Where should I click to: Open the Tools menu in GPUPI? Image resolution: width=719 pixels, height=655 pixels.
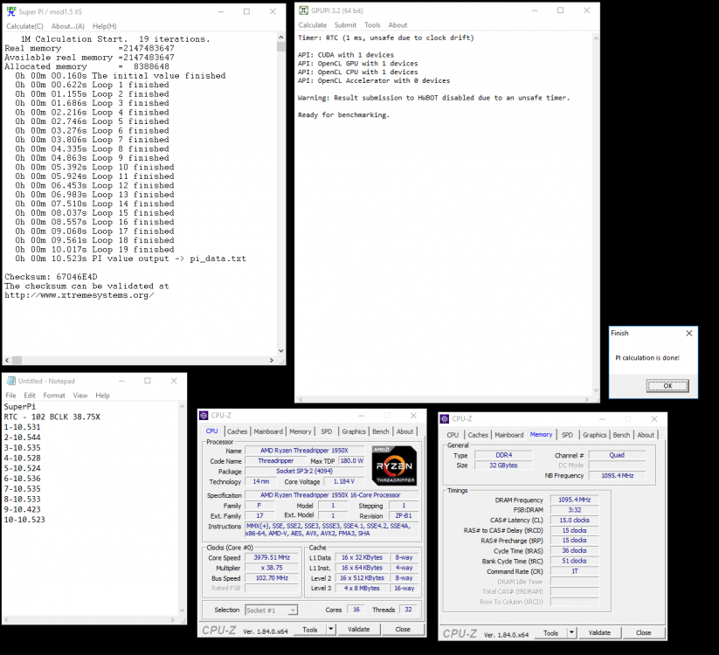372,25
